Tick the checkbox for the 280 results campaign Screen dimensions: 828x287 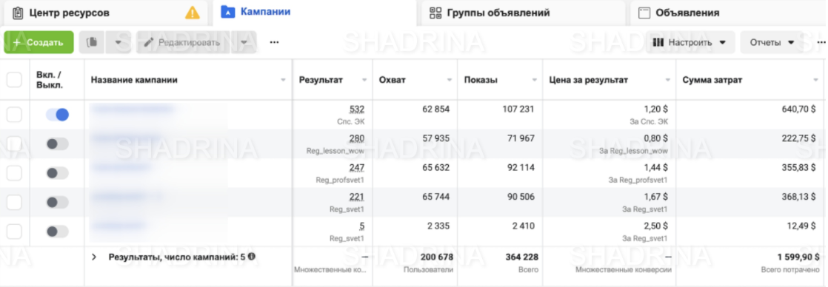pos(14,143)
